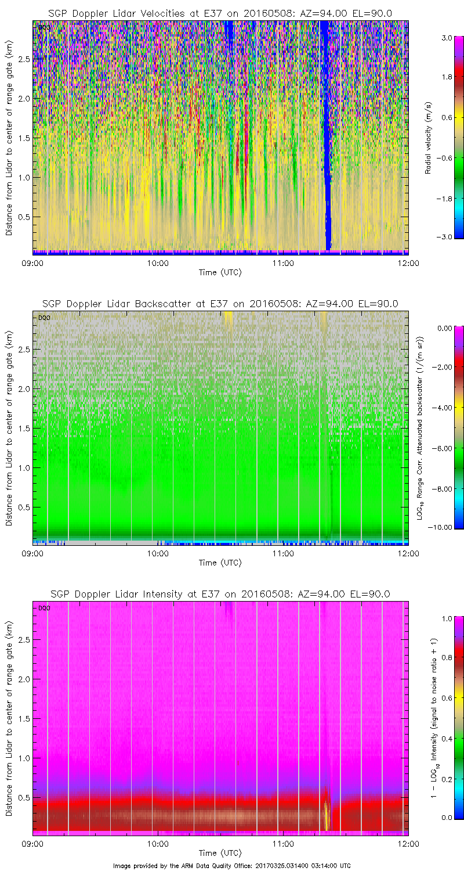Viewport: 464px width, 871px height.
Task: Click 09:00 on the Velocities time axis
Action: [32, 263]
